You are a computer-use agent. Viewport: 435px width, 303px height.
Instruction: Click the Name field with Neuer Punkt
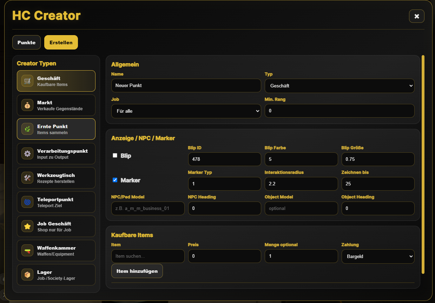pos(186,86)
